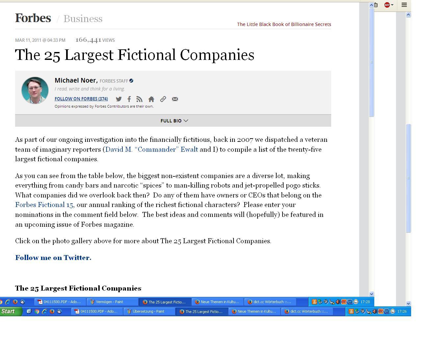The width and height of the screenshot is (421, 337).
Task: Click the Start button
Action: click(x=11, y=311)
